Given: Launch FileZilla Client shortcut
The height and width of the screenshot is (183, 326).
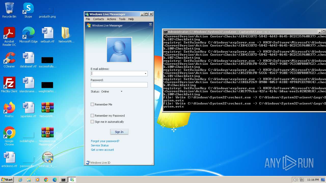Looking at the screenshot, I should tap(9, 85).
